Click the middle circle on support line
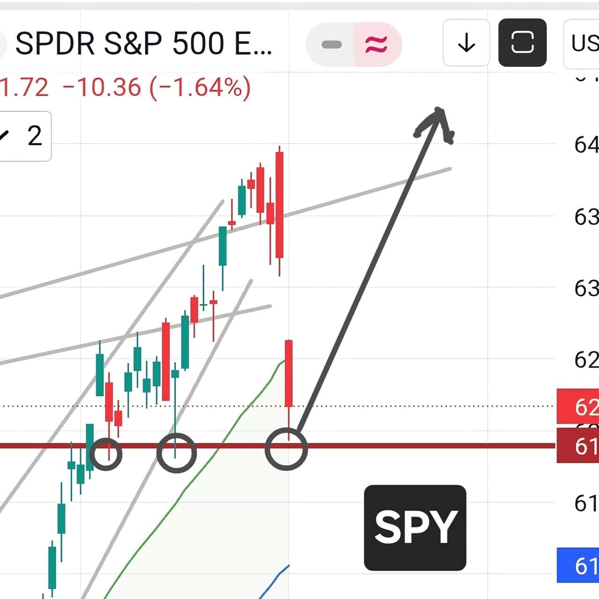 pyautogui.click(x=176, y=453)
